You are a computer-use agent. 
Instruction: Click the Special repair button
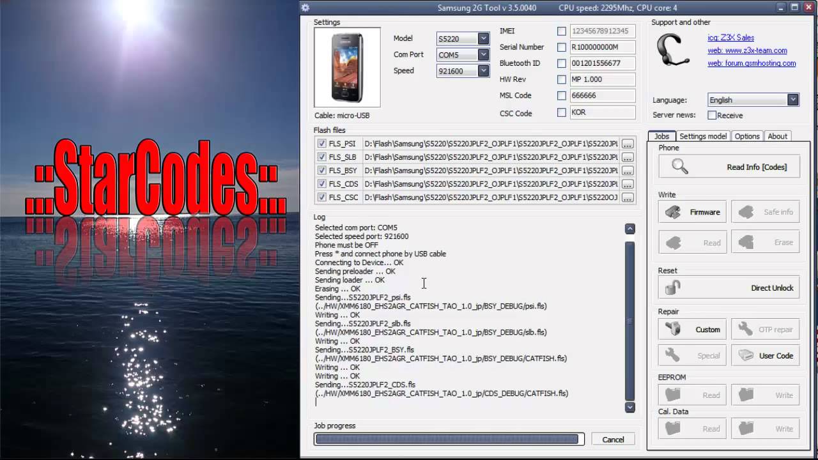click(693, 356)
